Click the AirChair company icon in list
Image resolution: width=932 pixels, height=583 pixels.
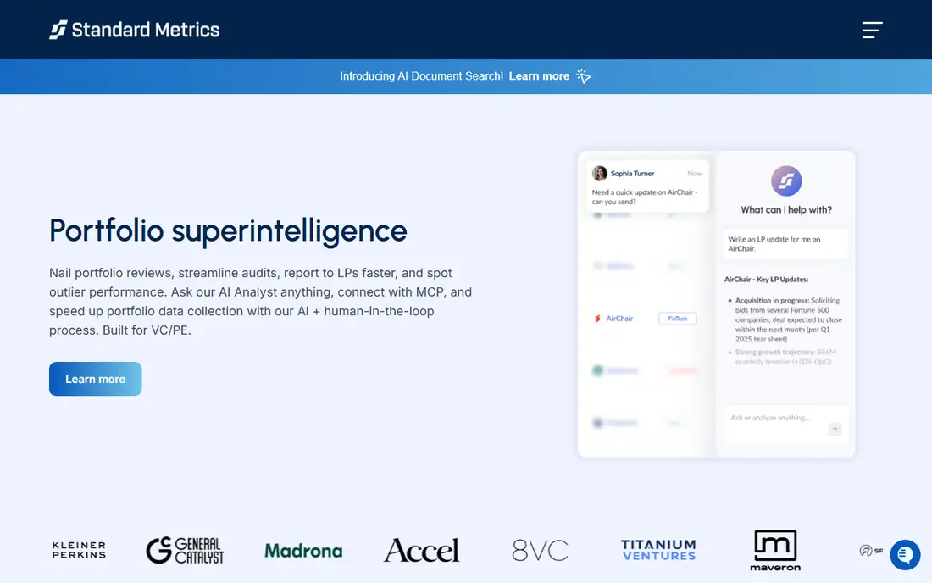click(x=597, y=319)
